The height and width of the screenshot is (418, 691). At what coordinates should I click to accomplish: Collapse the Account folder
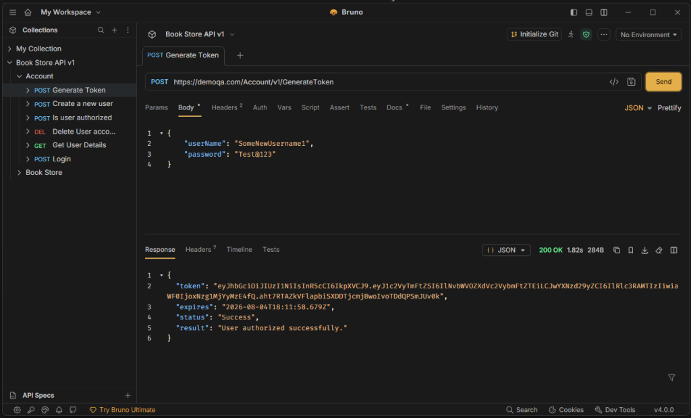pos(20,76)
